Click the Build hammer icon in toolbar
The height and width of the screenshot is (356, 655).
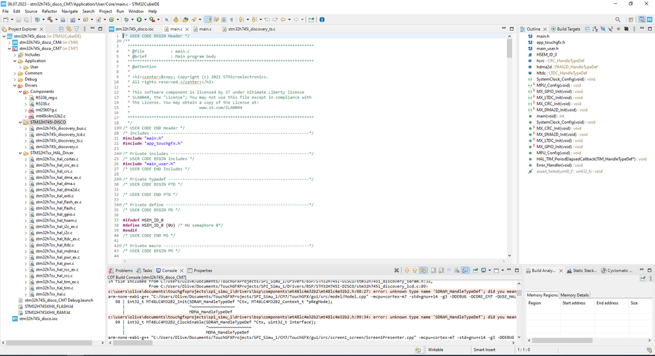pyautogui.click(x=50, y=20)
